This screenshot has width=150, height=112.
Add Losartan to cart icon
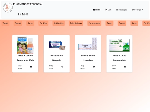94,67
